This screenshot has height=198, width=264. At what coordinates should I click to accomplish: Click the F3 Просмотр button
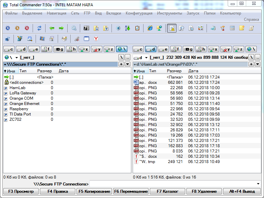(21, 191)
